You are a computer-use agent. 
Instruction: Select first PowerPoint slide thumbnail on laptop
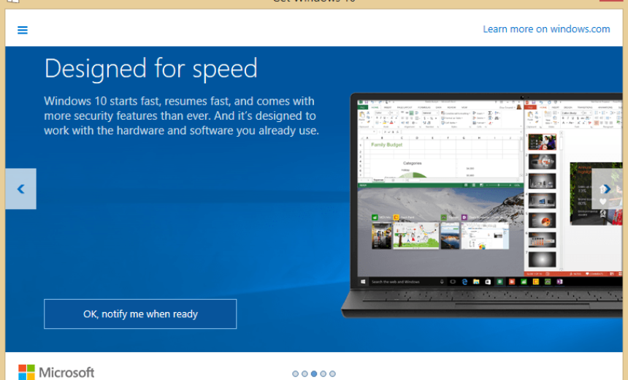[542, 142]
